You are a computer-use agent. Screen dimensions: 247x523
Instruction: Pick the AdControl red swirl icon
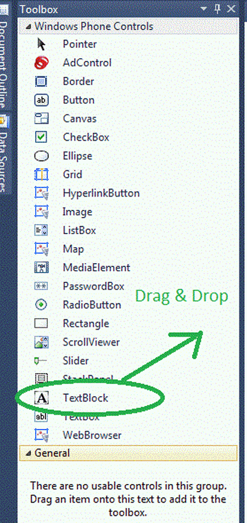click(42, 63)
